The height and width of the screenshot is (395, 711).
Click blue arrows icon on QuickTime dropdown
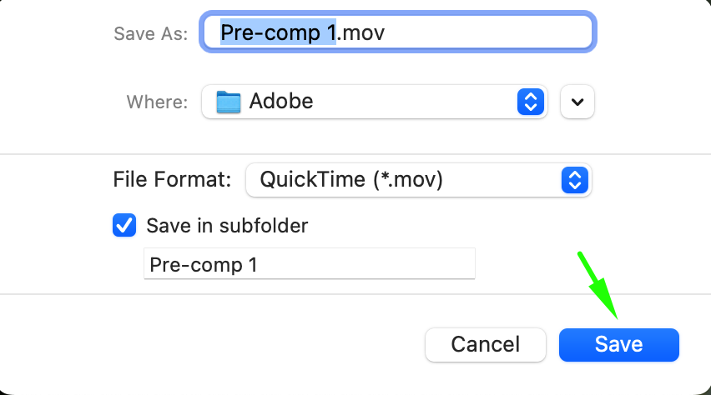click(x=574, y=179)
